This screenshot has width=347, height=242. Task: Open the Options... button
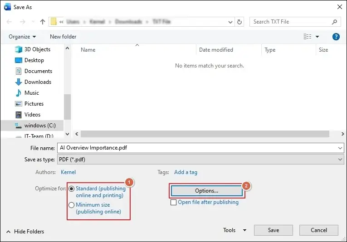point(207,191)
